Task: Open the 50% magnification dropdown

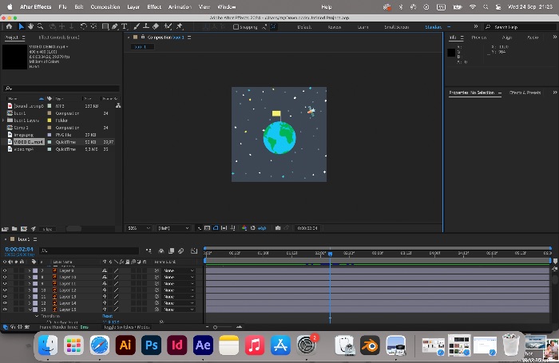Action: pyautogui.click(x=139, y=228)
